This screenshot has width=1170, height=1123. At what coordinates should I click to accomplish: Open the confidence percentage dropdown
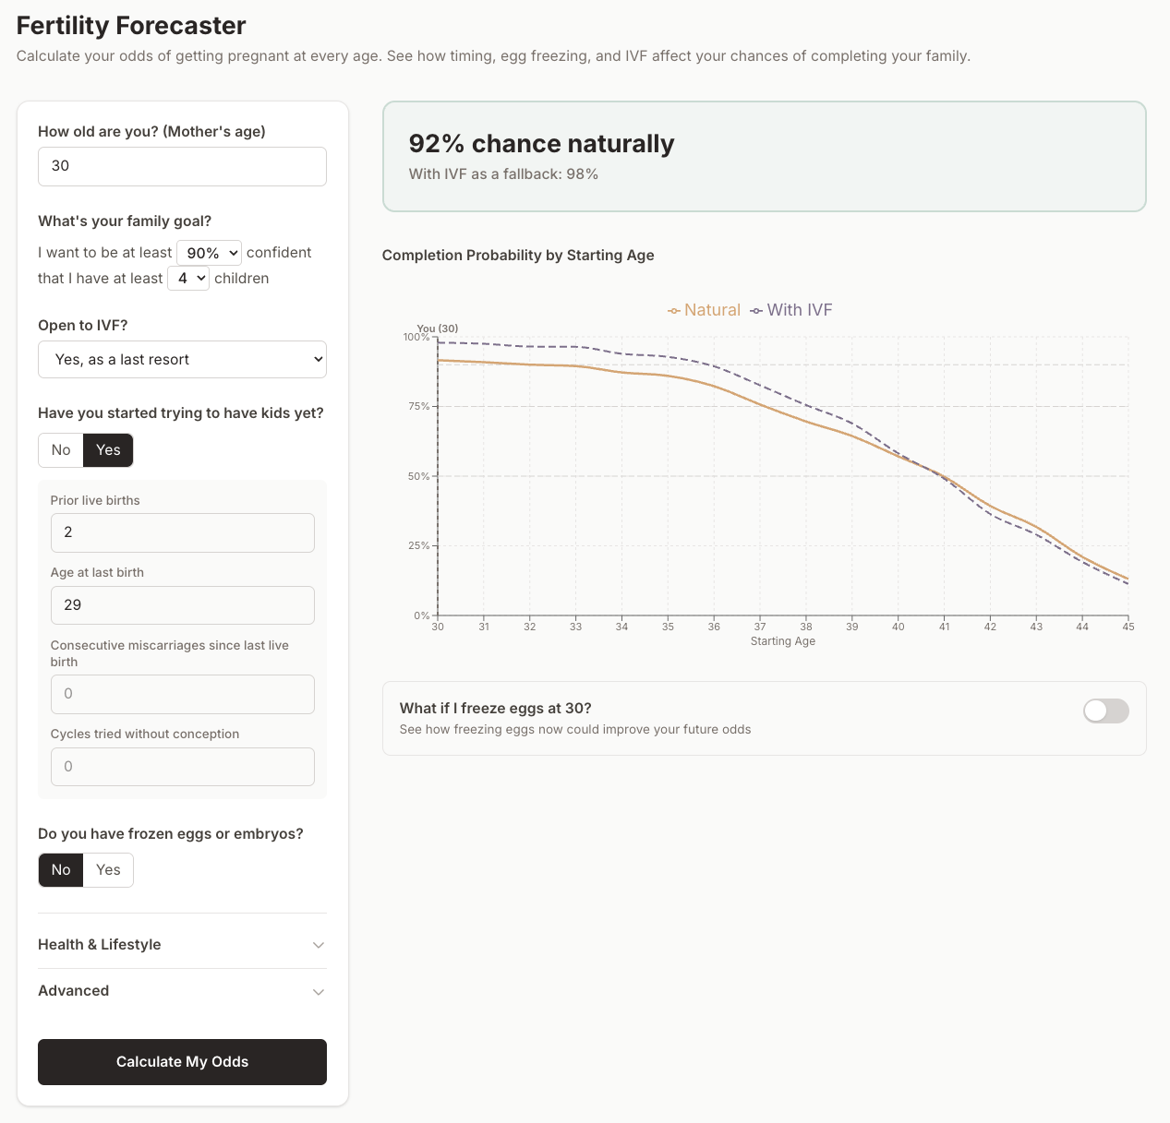pos(209,252)
